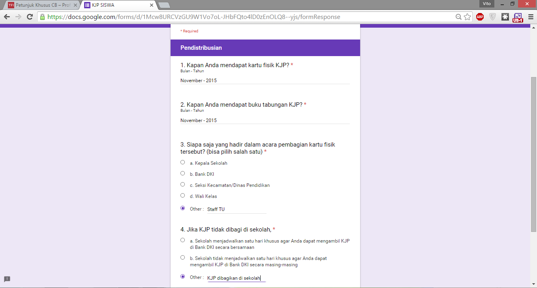Open the black asterisk extension icon
Screen dimensions: 537x288
[x=505, y=17]
